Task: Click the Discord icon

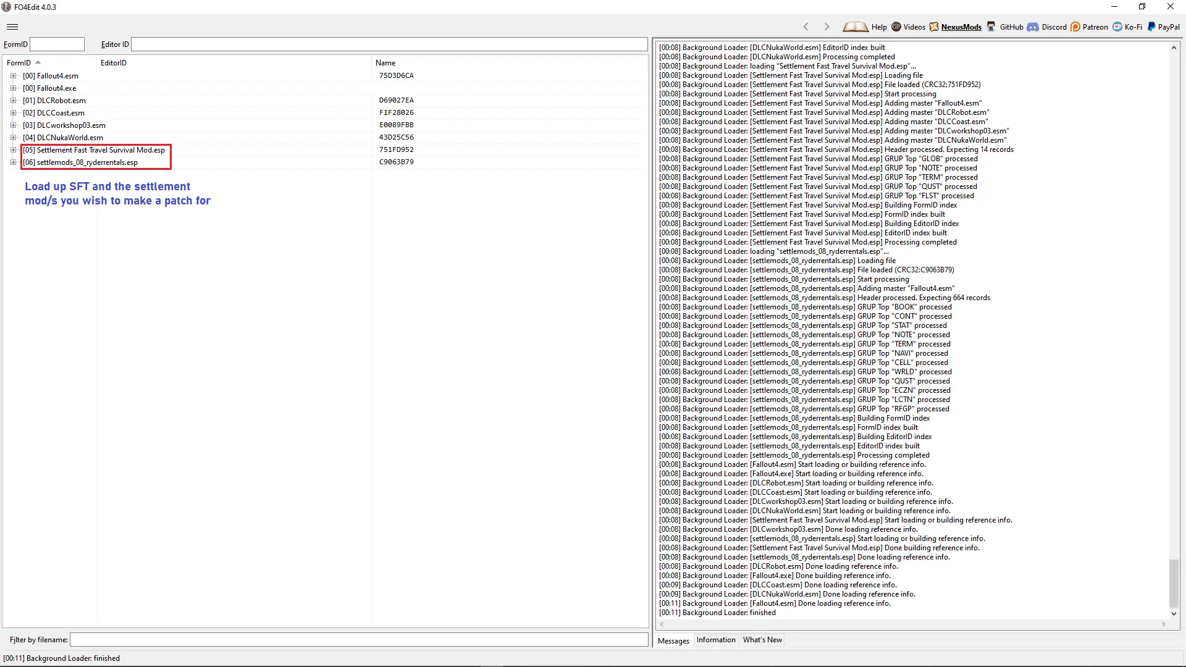Action: (x=1033, y=27)
